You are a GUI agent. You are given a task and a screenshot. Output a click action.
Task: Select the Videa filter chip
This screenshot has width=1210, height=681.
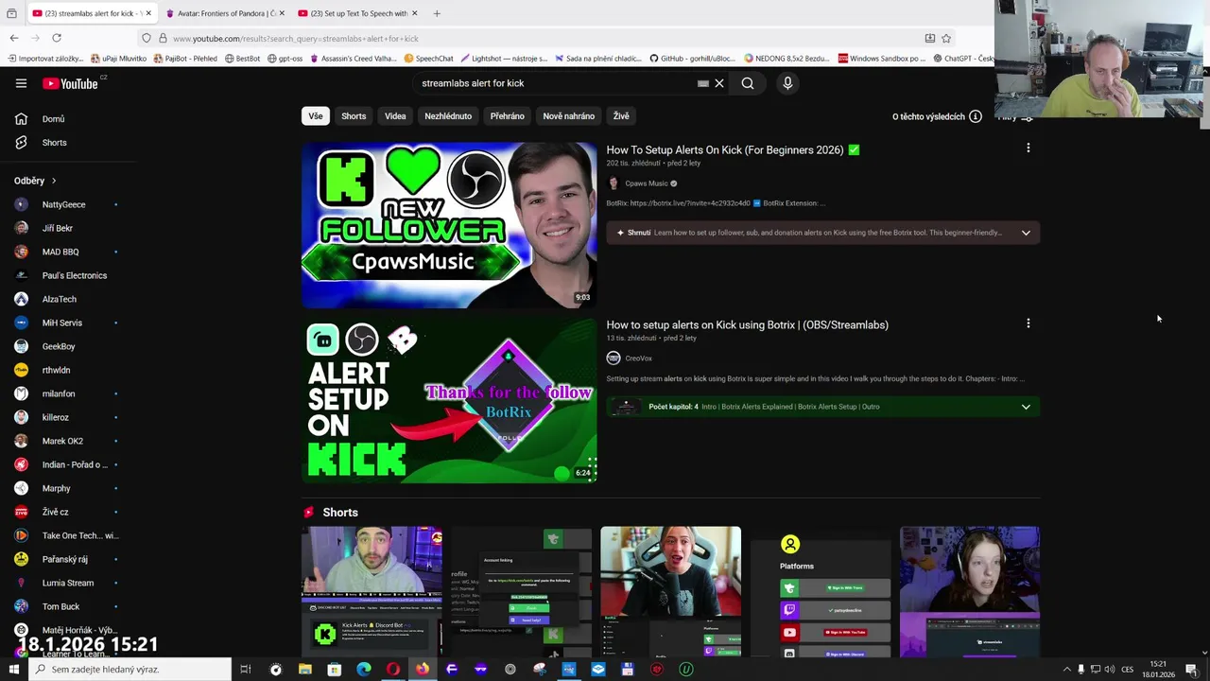point(395,116)
